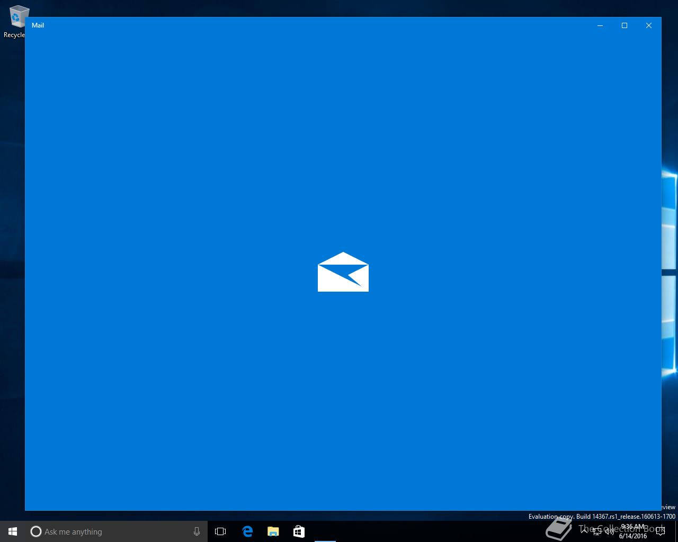Close the Mail window
Image resolution: width=678 pixels, height=542 pixels.
(x=649, y=25)
